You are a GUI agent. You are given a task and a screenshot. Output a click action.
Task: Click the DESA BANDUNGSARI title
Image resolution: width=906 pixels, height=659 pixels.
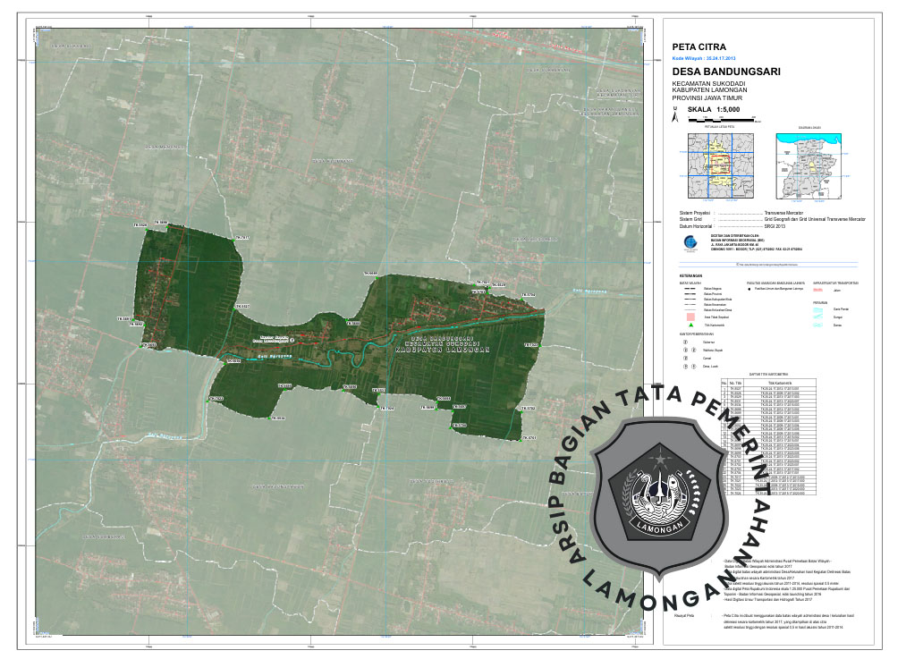tap(726, 71)
